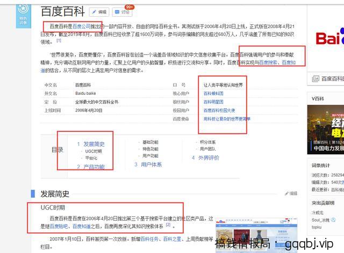Open reference [1] footnote link
344x253 pixels.
click(x=59, y=40)
